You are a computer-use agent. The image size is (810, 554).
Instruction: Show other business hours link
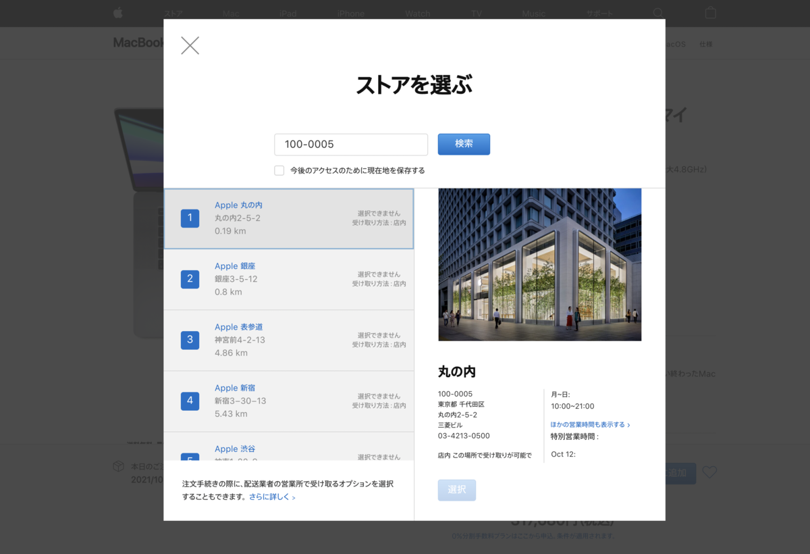(x=591, y=425)
